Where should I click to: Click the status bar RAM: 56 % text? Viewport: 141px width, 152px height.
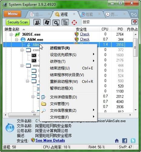pos(97,147)
